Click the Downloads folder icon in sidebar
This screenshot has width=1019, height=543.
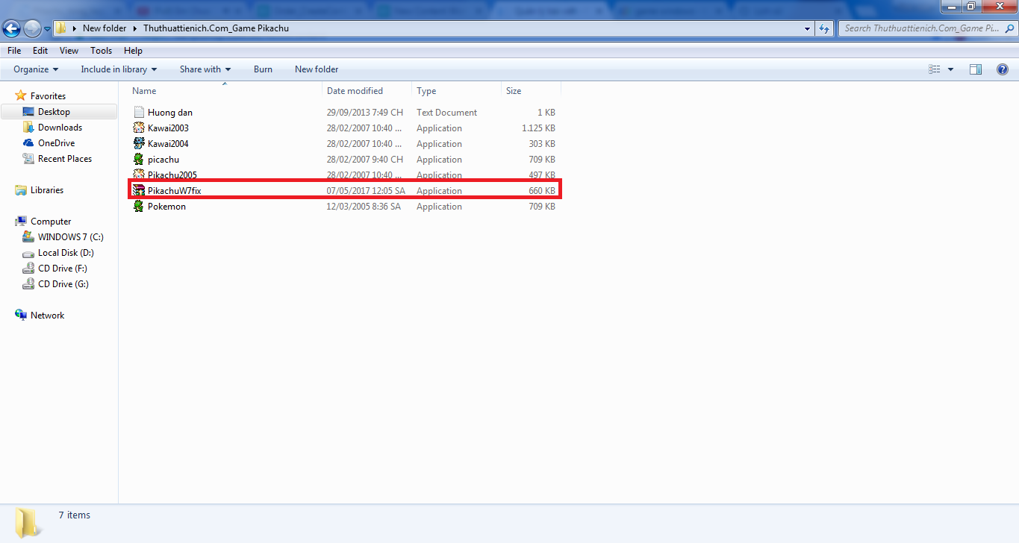click(28, 128)
